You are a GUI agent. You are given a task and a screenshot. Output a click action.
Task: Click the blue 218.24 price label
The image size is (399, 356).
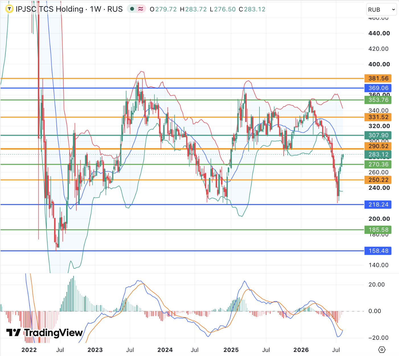pyautogui.click(x=378, y=204)
